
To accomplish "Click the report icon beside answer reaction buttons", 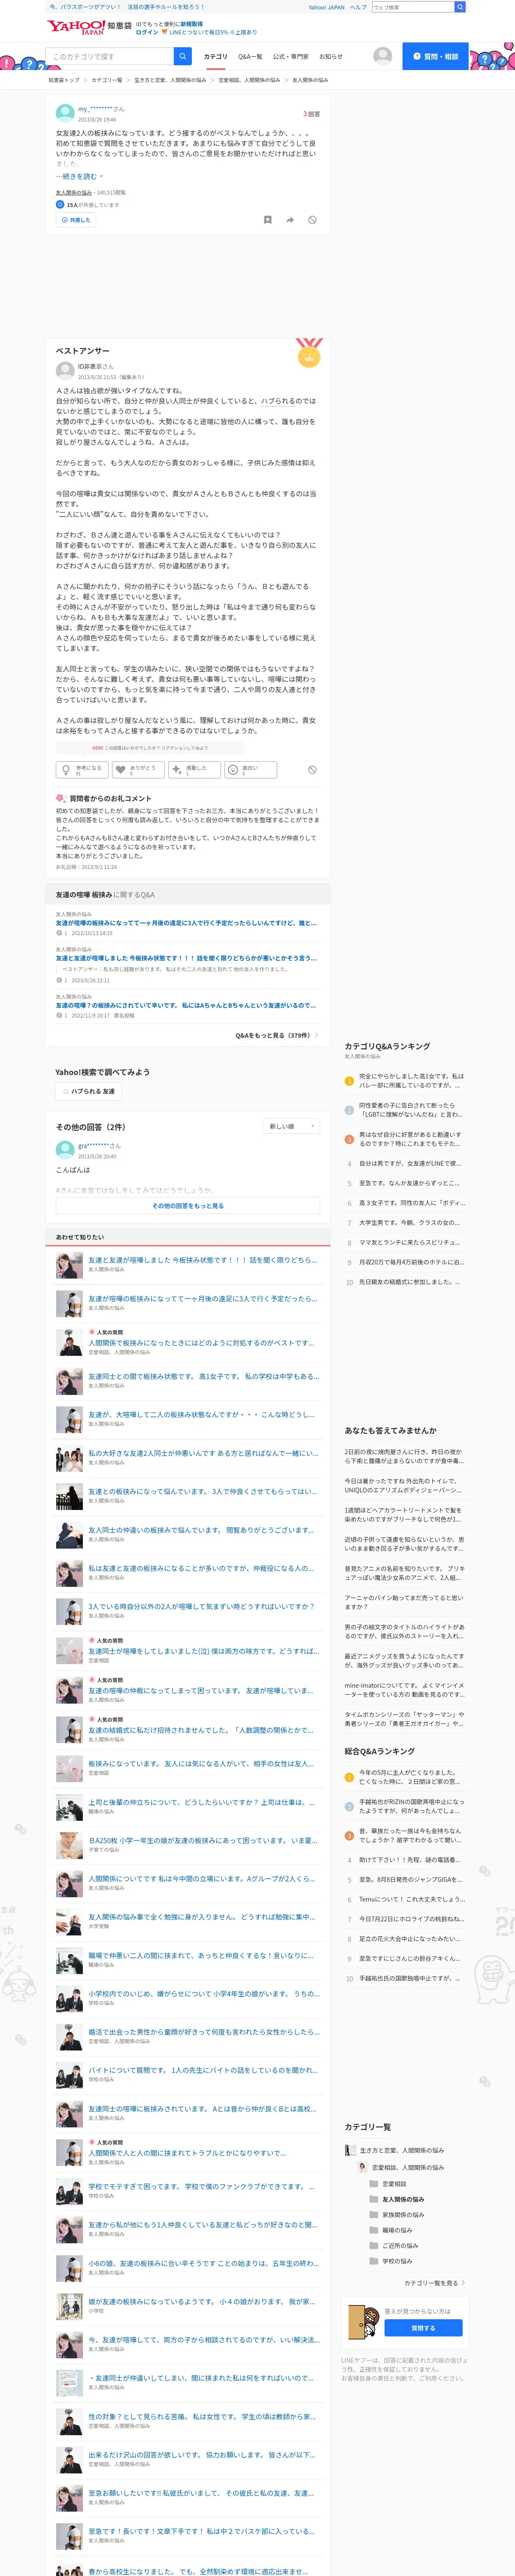I will point(312,770).
